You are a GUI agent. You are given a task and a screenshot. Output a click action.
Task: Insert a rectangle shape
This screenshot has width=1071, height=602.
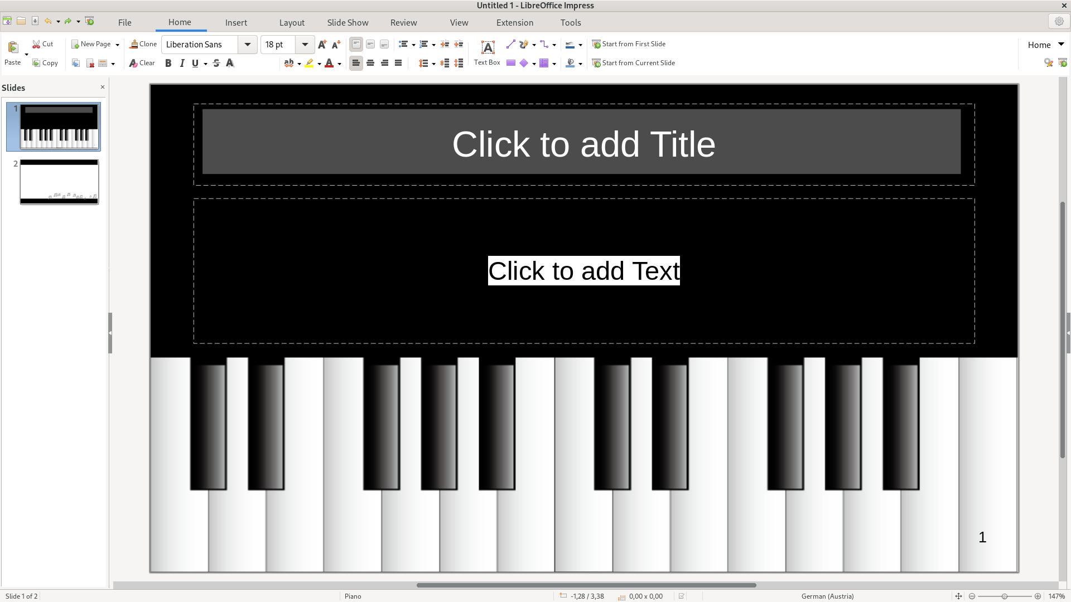(510, 63)
